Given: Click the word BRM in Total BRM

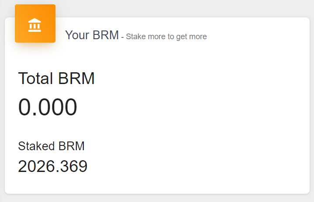Looking at the screenshot, I should (76, 78).
